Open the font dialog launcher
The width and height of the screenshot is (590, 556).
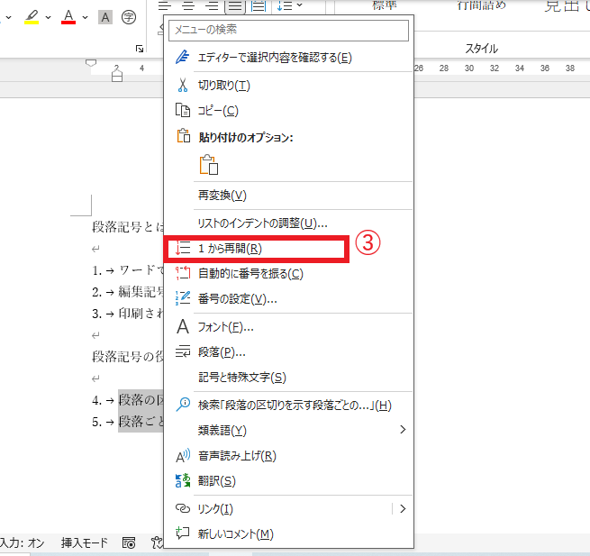tap(140, 49)
